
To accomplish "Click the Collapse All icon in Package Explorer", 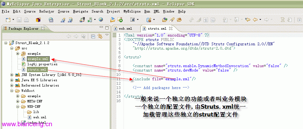I will tap(93, 36).
